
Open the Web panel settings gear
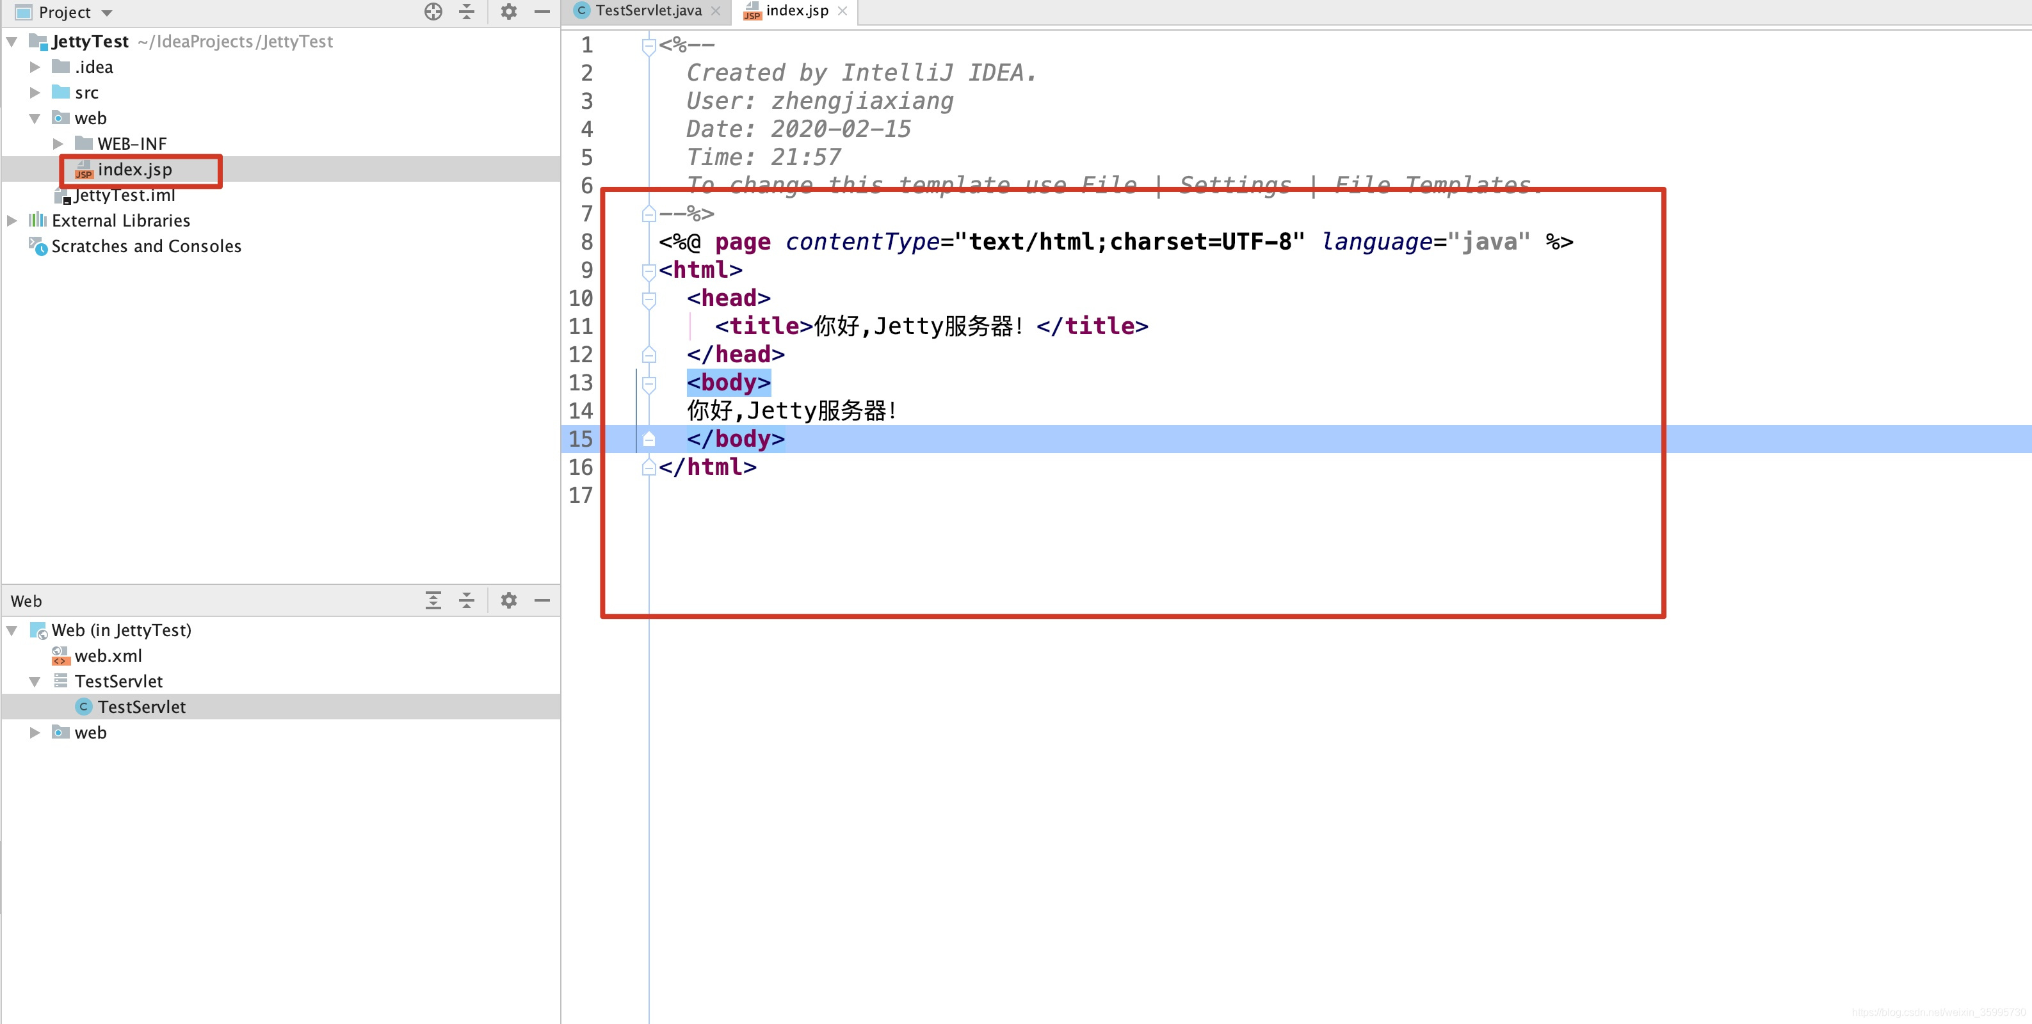click(509, 601)
